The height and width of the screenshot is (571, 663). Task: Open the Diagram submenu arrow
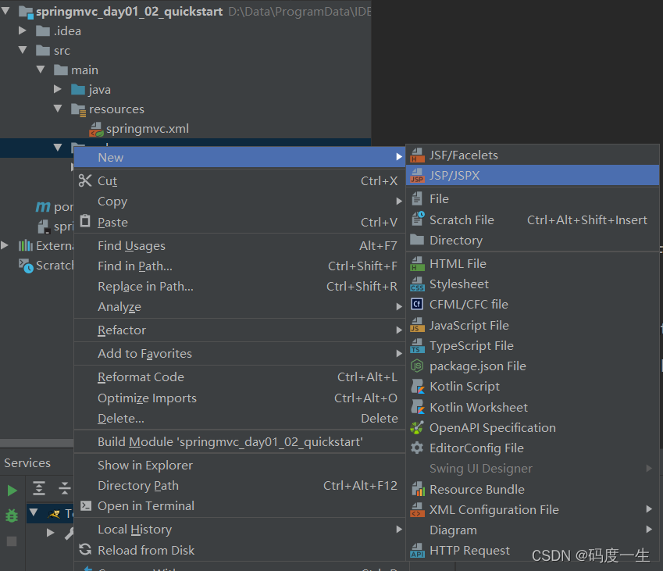[649, 529]
